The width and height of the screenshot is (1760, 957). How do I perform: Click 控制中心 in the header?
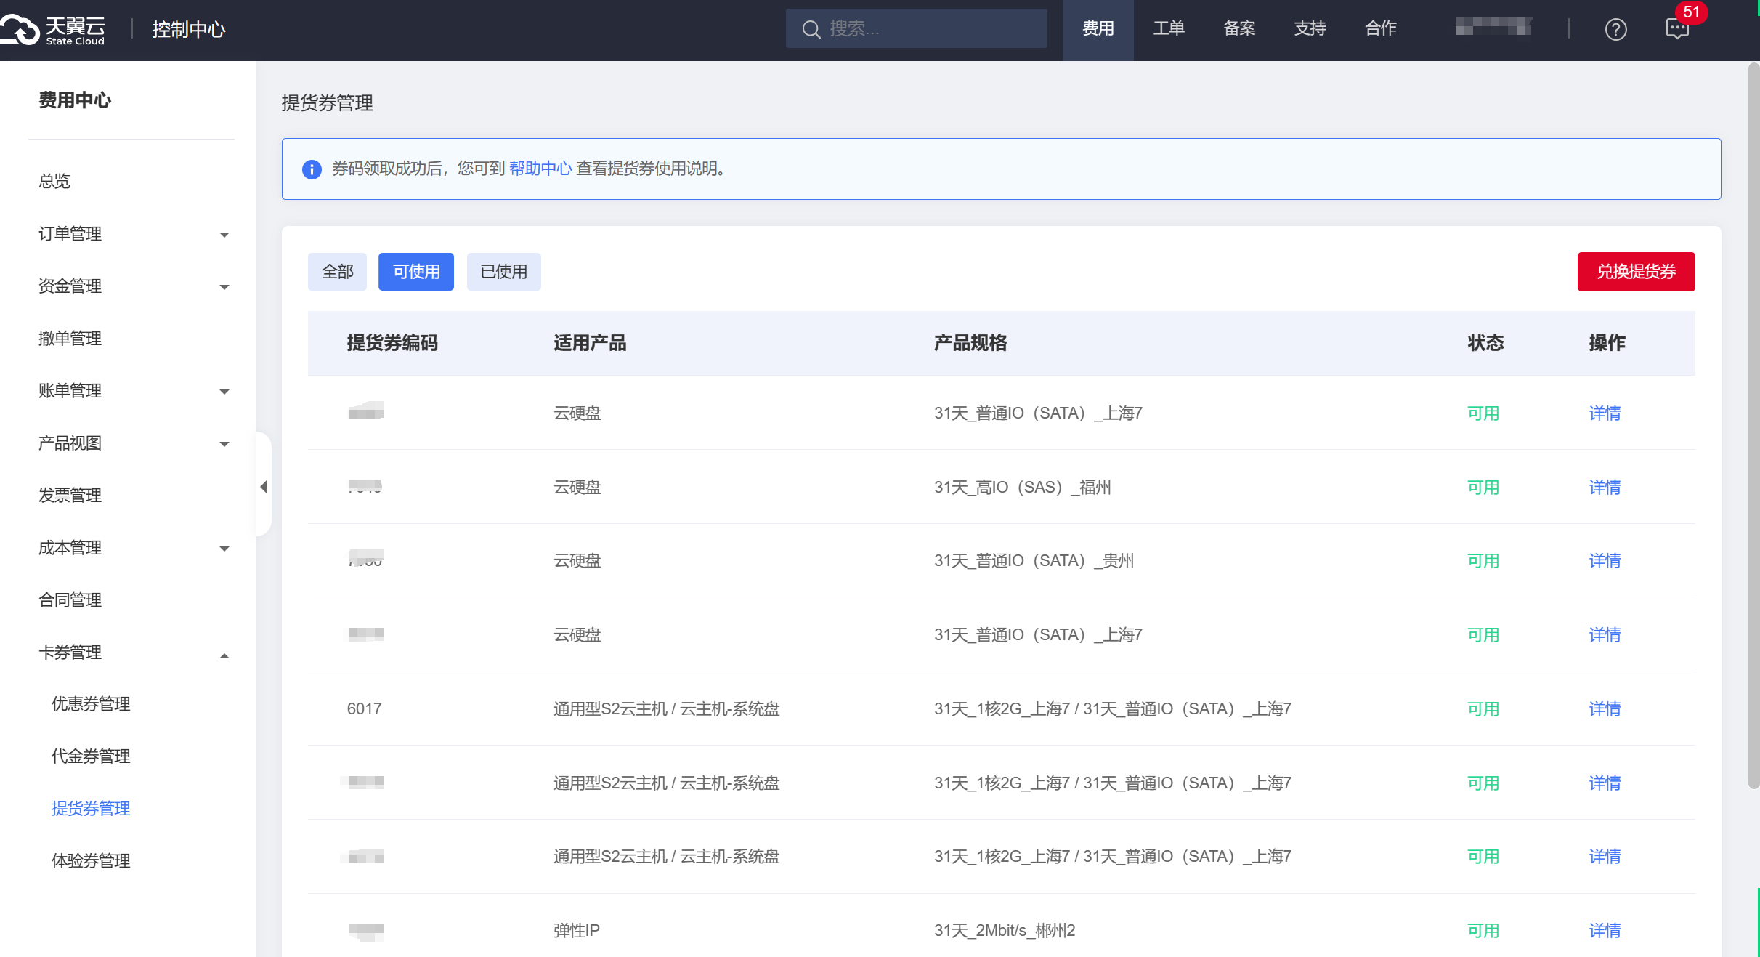coord(189,30)
